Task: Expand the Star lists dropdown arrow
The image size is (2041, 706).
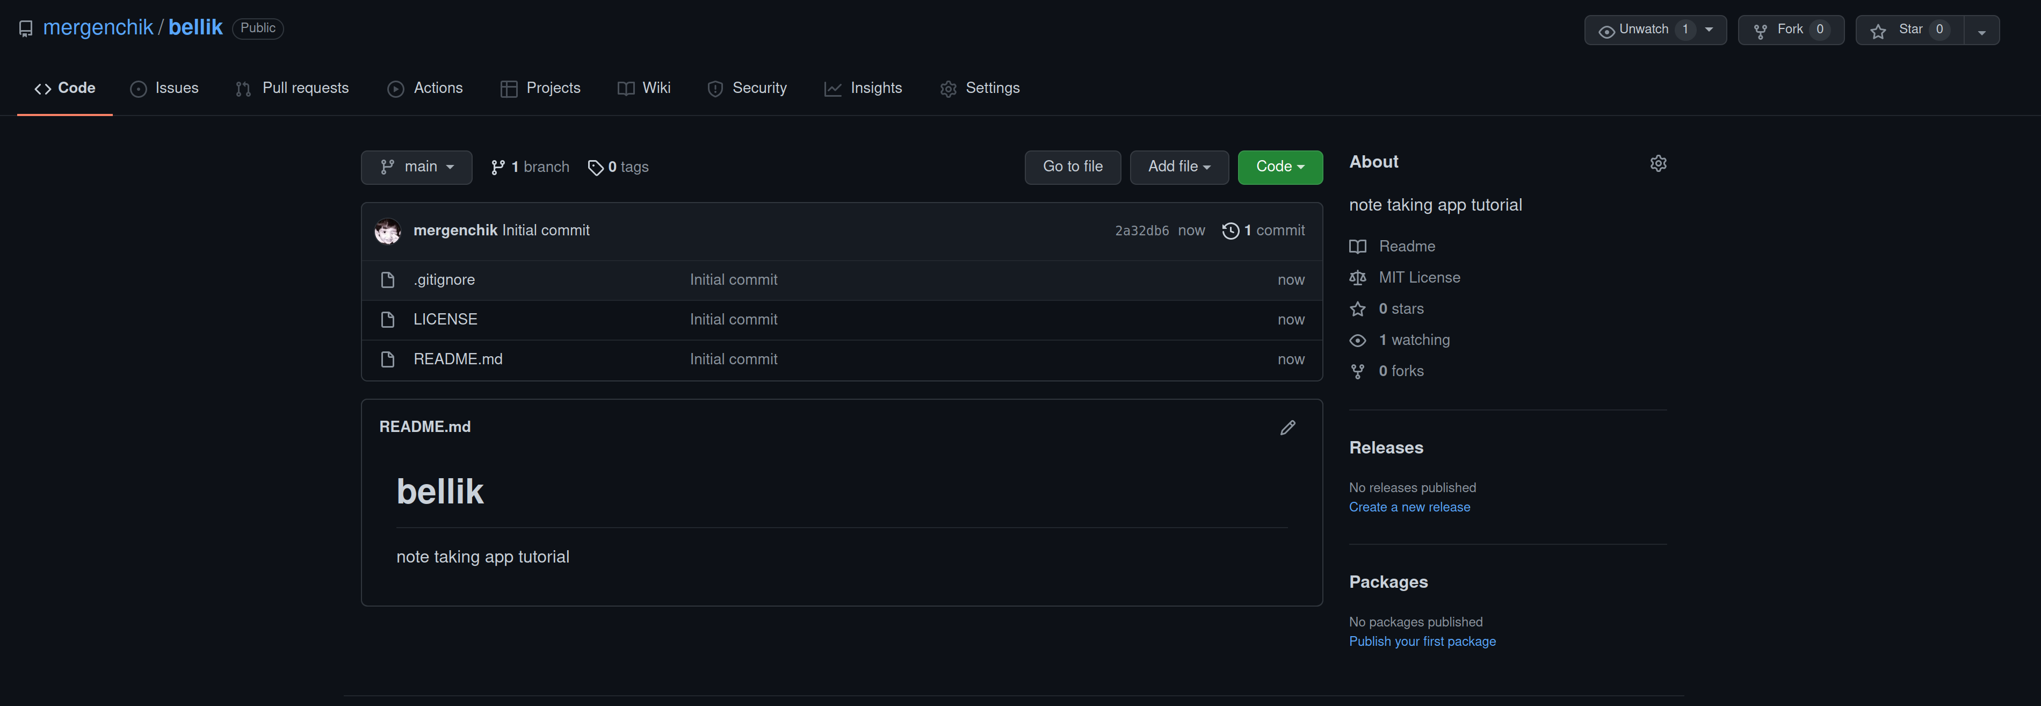Action: pos(1981,30)
